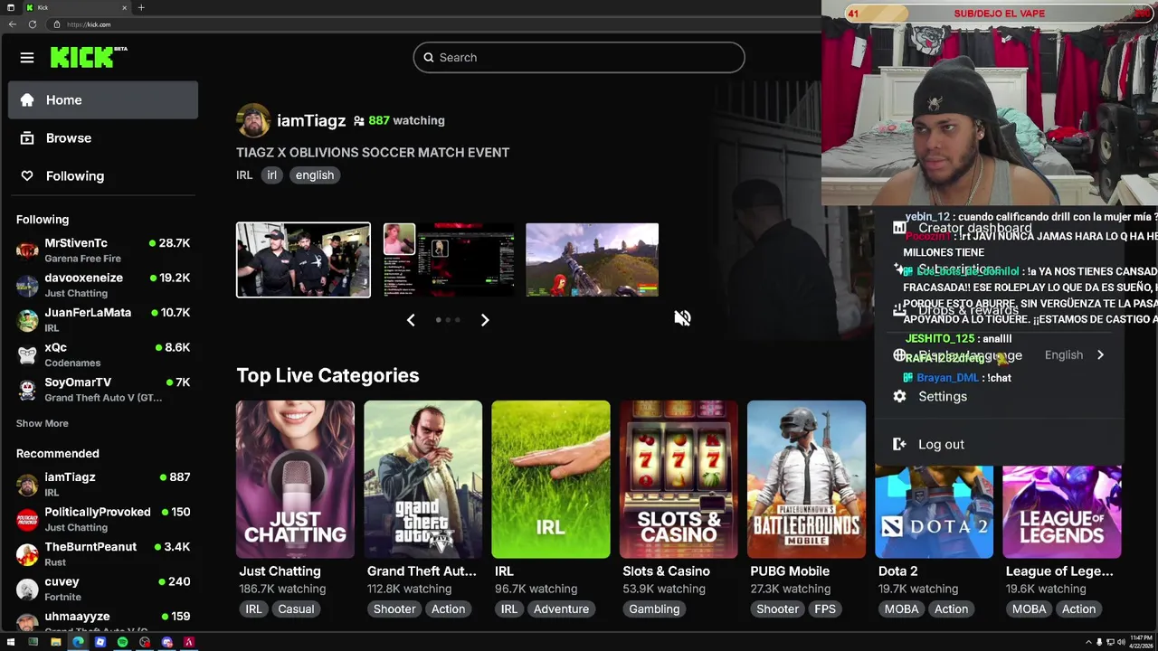Viewport: 1158px width, 651px height.
Task: Go to next carousel slide arrow
Action: (485, 320)
